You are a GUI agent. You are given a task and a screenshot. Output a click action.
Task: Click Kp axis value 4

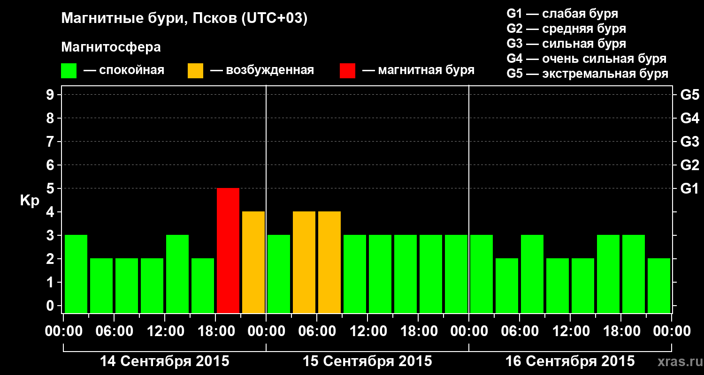[51, 212]
